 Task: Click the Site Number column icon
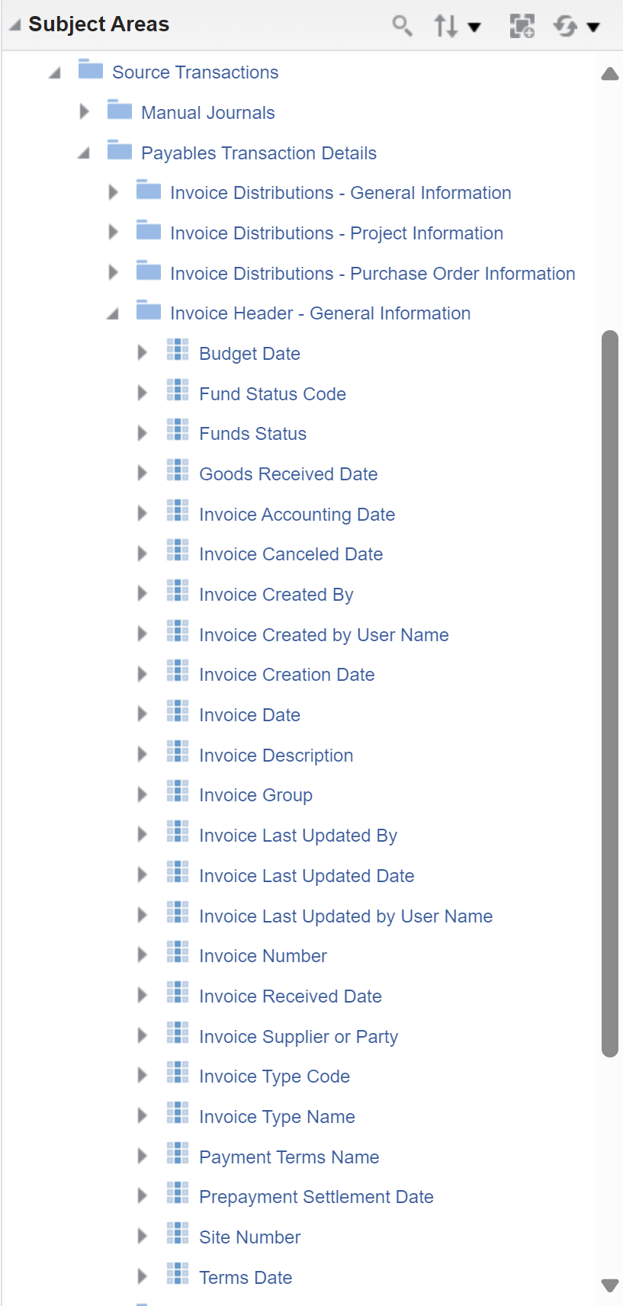(x=178, y=1234)
